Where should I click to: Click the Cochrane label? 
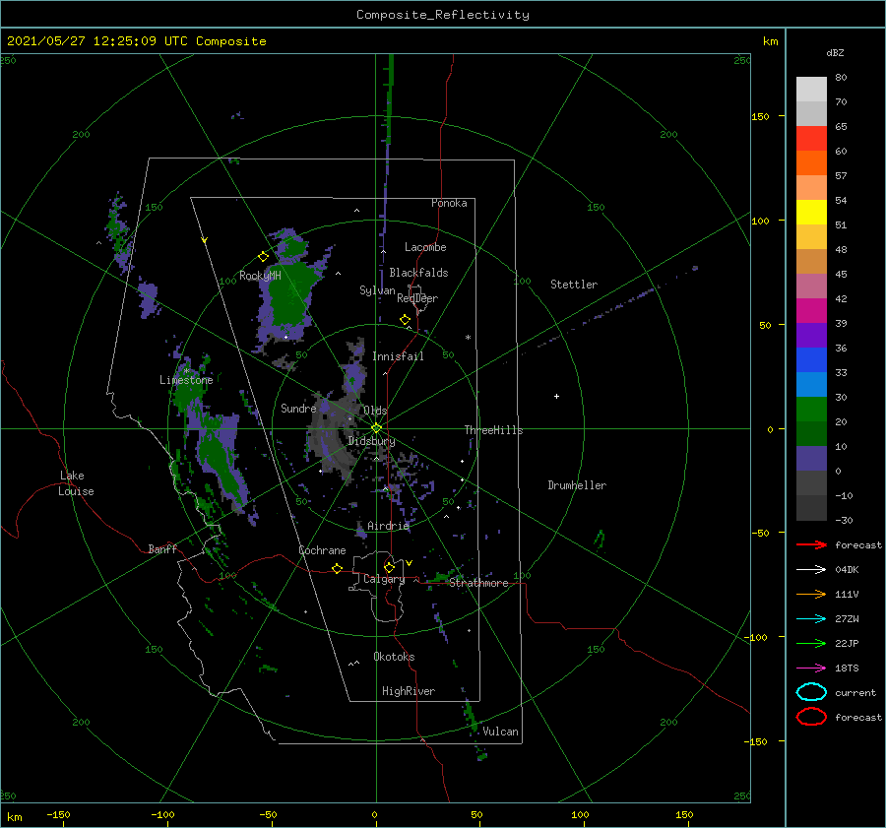tap(322, 550)
